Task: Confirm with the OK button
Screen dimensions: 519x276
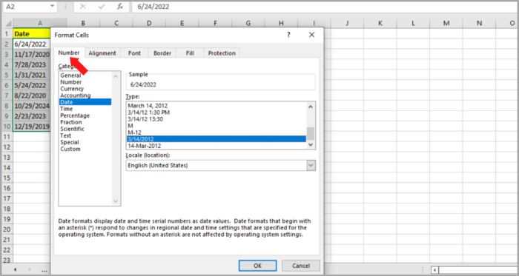Action: coord(257,266)
